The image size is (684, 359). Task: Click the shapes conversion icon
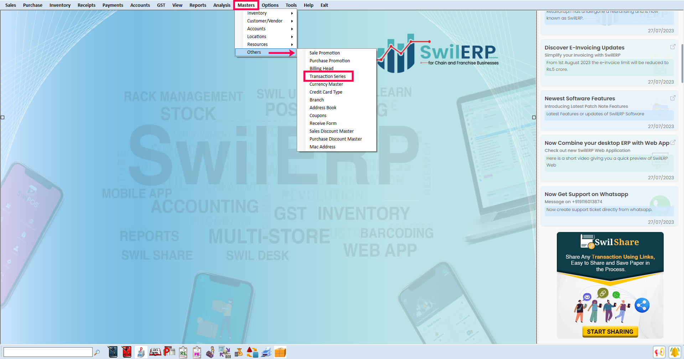(252, 352)
